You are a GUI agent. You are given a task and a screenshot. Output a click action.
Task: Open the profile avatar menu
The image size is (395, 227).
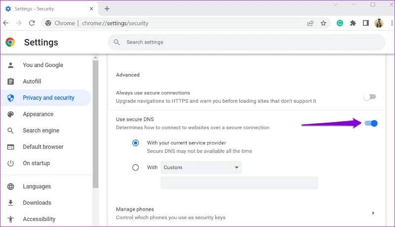pyautogui.click(x=379, y=23)
